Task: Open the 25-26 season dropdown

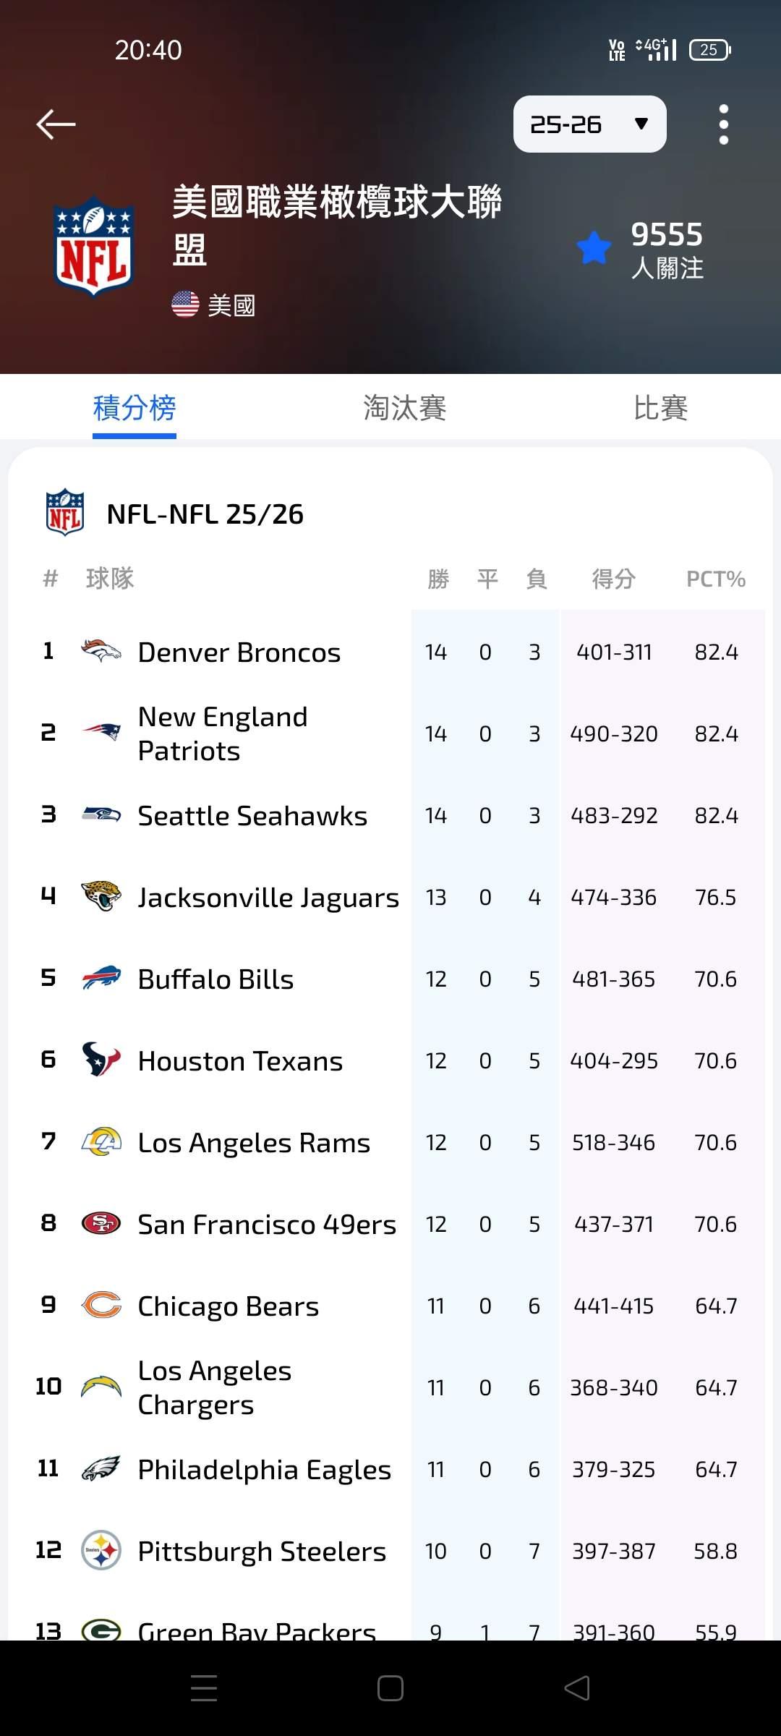Action: click(x=589, y=124)
